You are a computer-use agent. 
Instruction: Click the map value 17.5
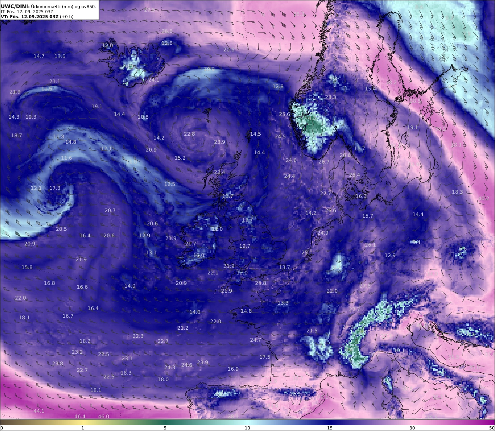tap(265, 357)
